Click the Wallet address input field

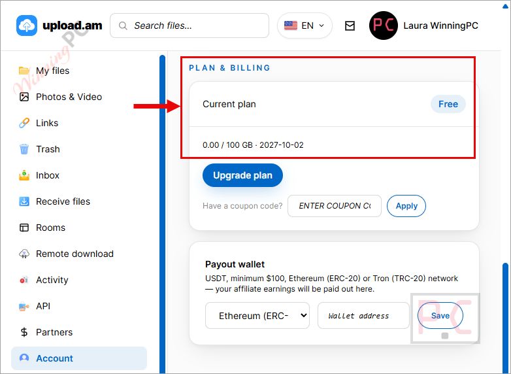pos(363,316)
